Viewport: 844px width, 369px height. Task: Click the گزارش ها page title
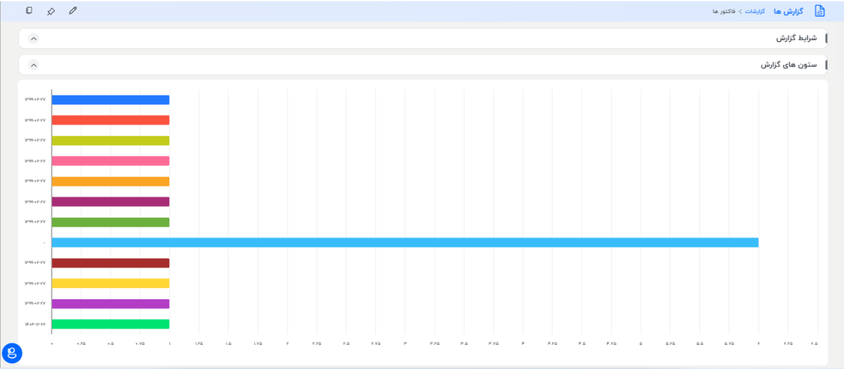[789, 12]
